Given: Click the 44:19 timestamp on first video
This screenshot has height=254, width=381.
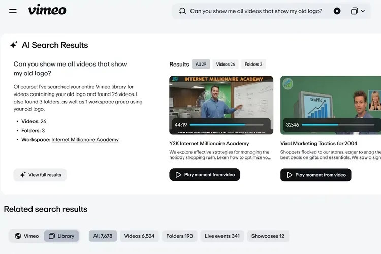Looking at the screenshot, I should click(181, 125).
